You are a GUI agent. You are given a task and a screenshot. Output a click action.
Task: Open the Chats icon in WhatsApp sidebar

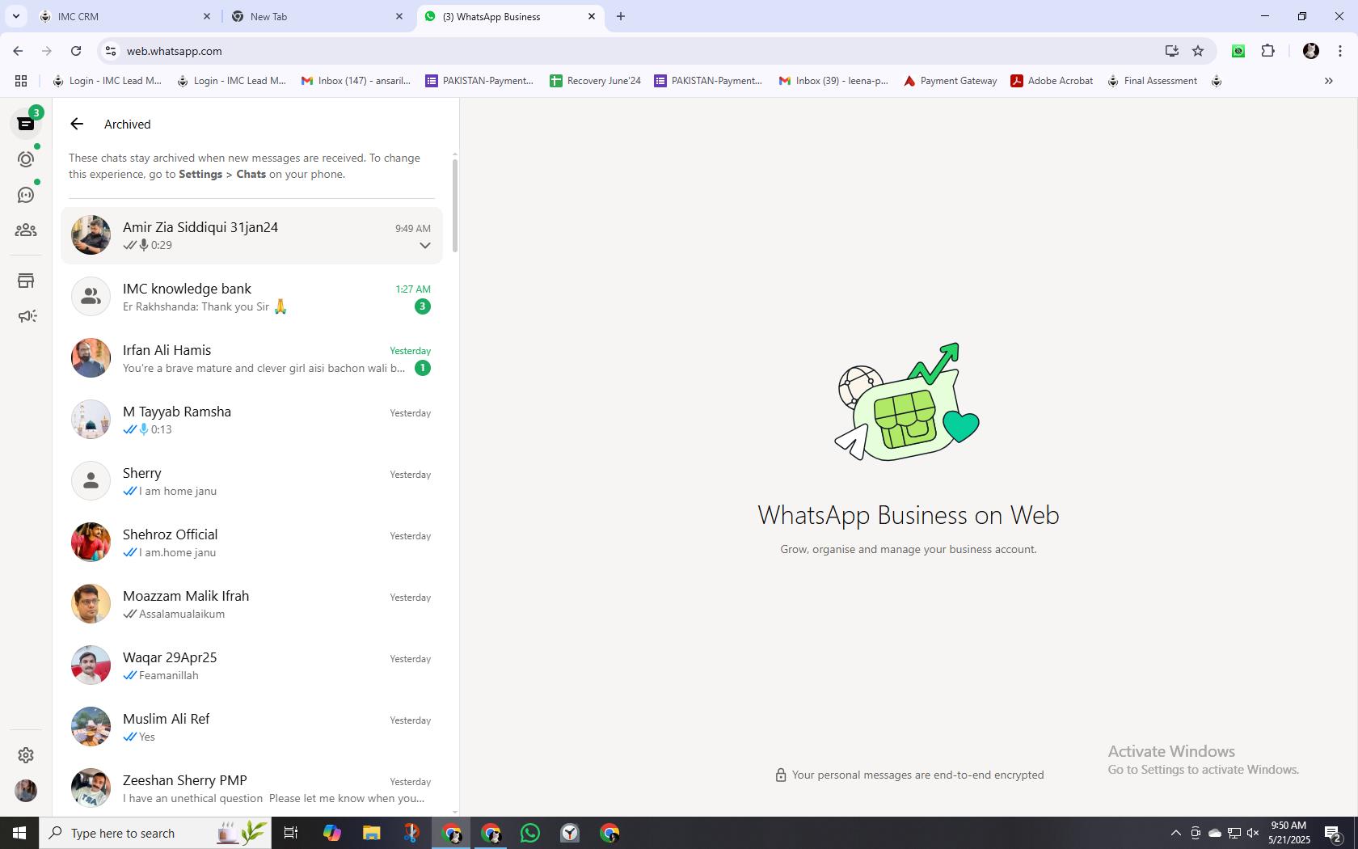point(26,124)
